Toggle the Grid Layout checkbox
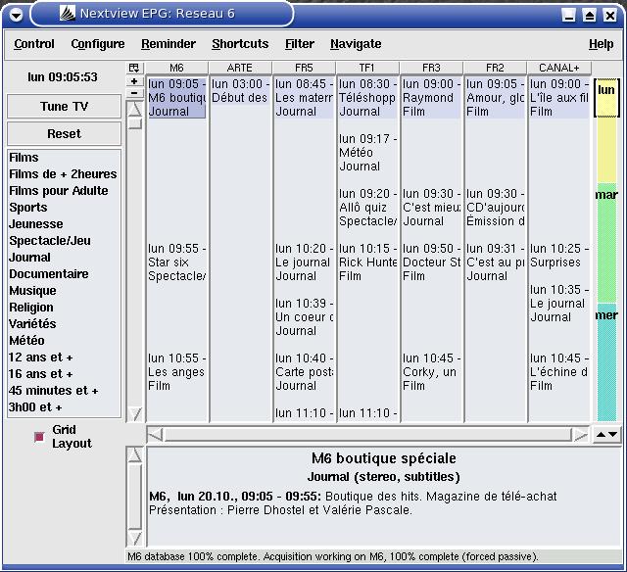 39,437
